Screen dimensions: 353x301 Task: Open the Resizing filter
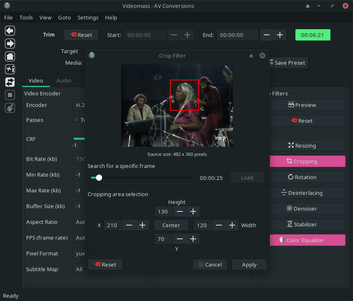pyautogui.click(x=307, y=146)
